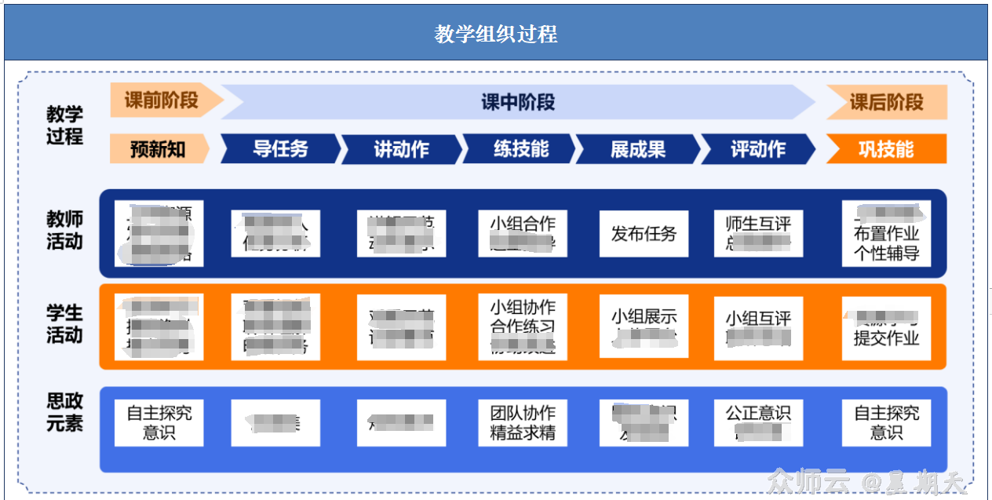Screen dimensions: 992x500
Task: Select the 课后阶段 stage arrow
Action: [885, 102]
